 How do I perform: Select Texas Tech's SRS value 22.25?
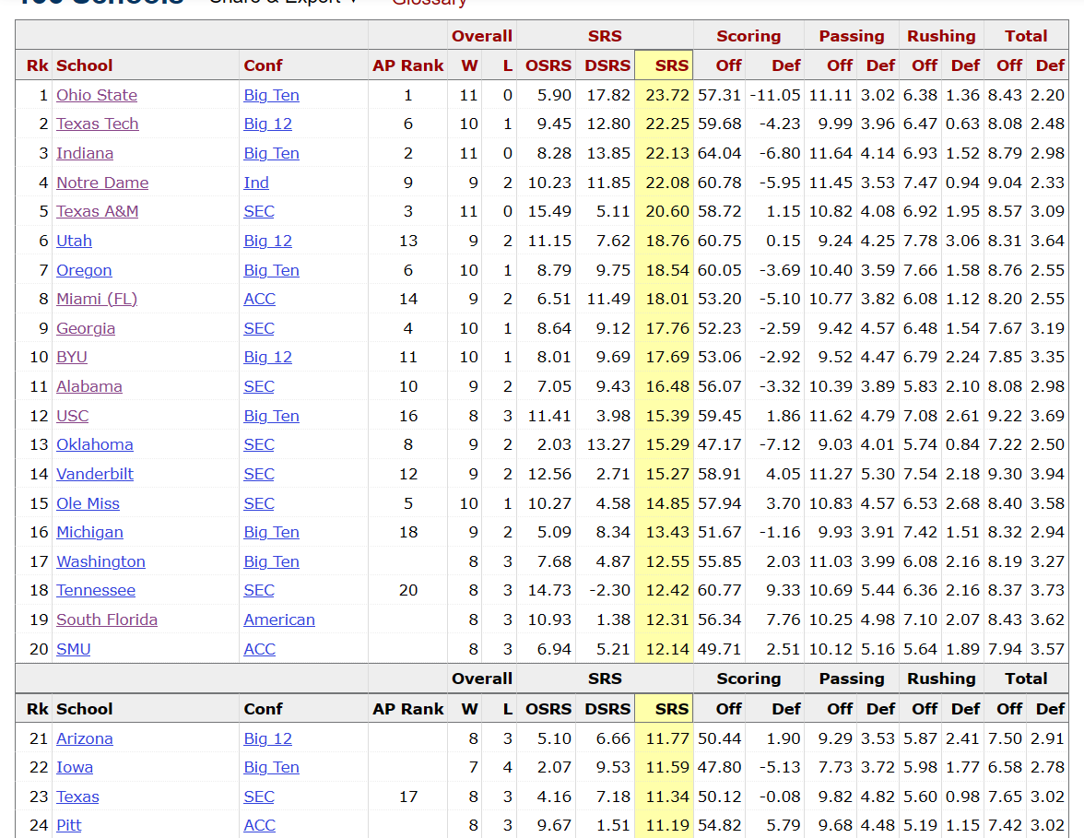667,124
